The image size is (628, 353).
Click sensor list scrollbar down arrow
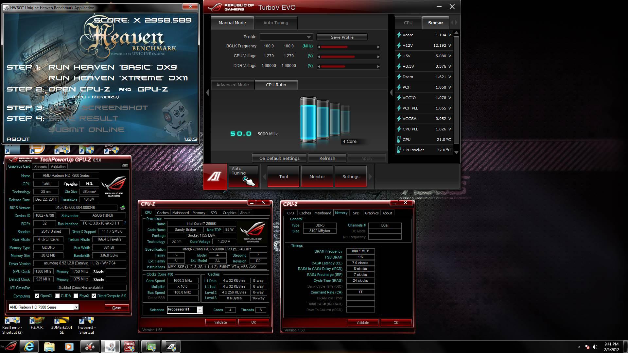(x=456, y=152)
